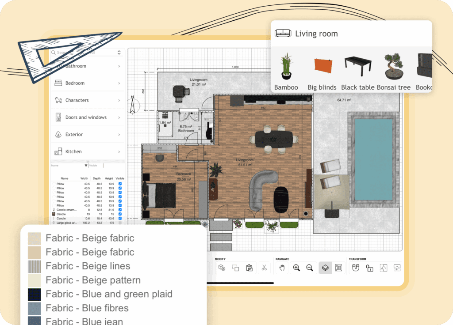
Task: Click the zoom in magnifier icon
Action: click(296, 268)
